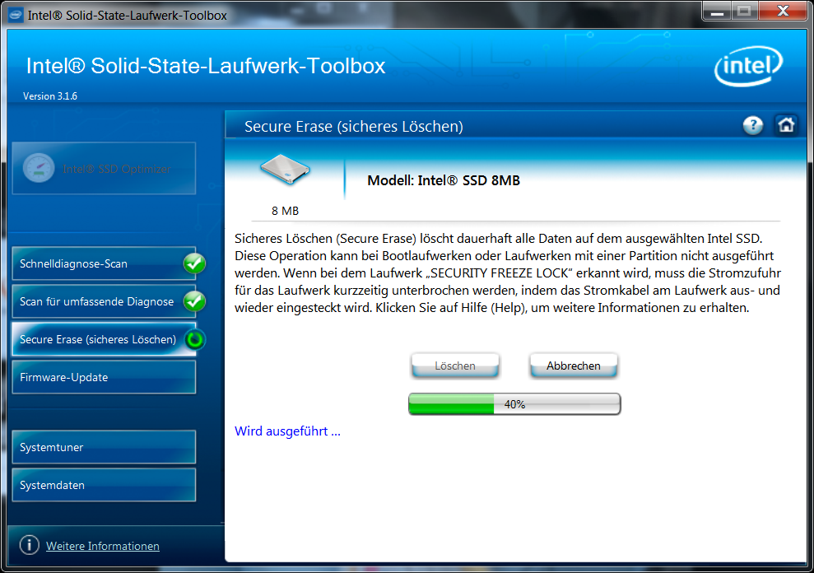Screen dimensions: 814x573
Task: Click the SSD drive image
Action: tap(285, 170)
